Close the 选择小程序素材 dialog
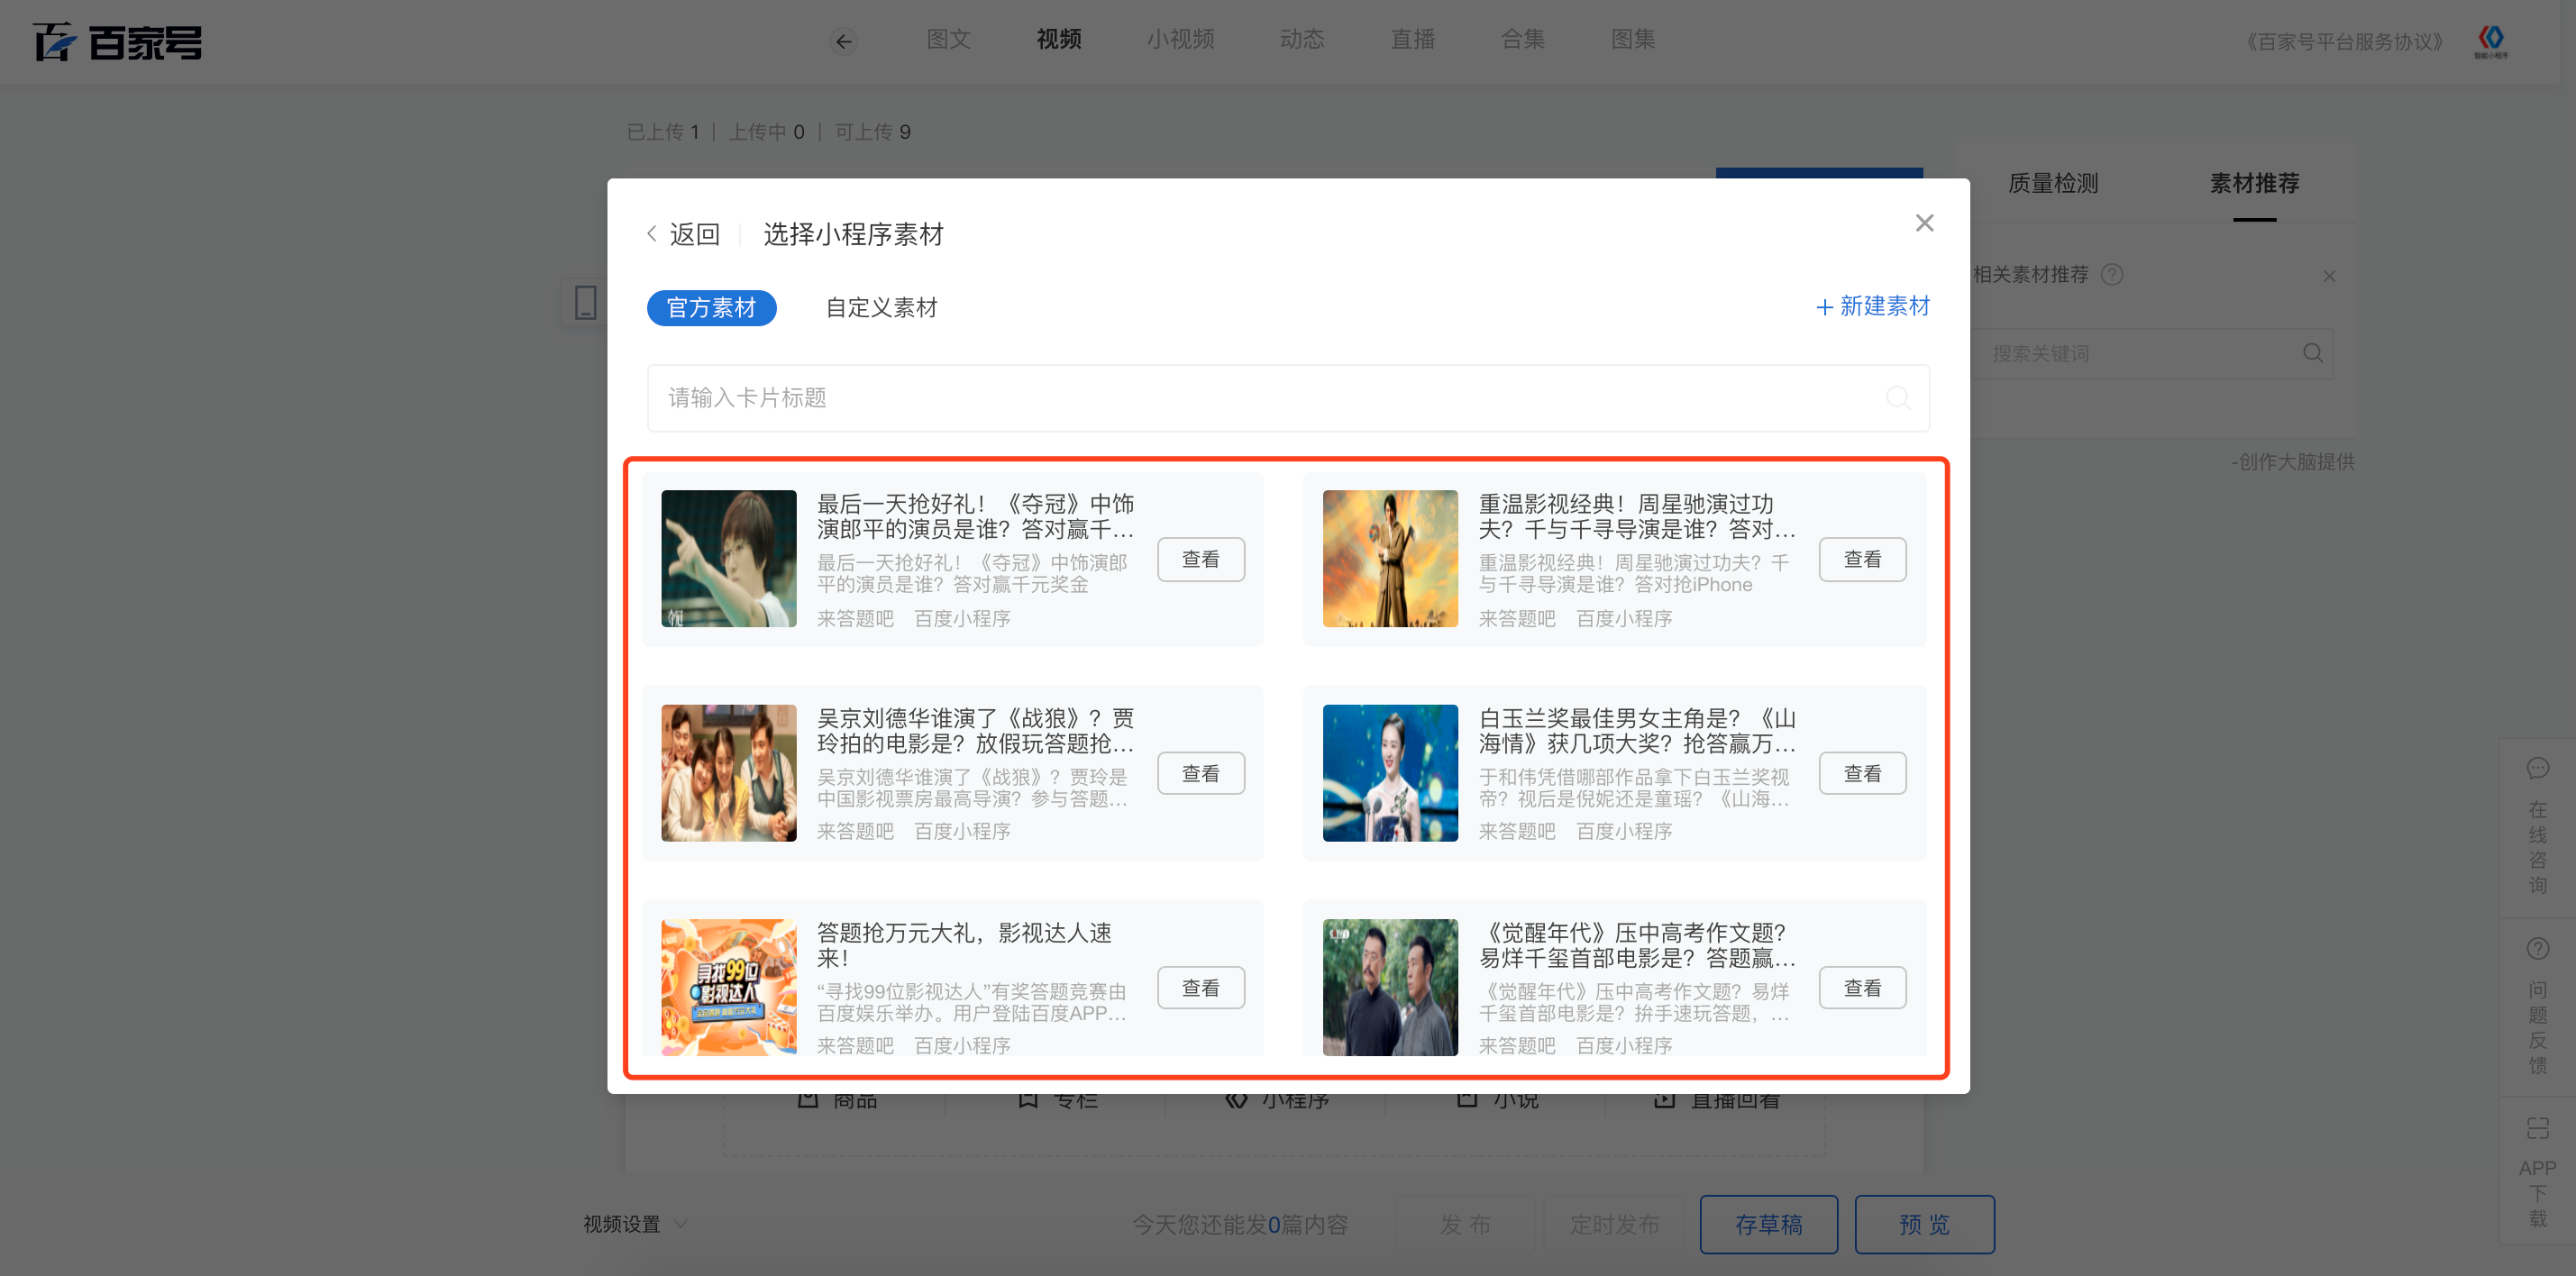Image resolution: width=2576 pixels, height=1276 pixels. 1924,223
